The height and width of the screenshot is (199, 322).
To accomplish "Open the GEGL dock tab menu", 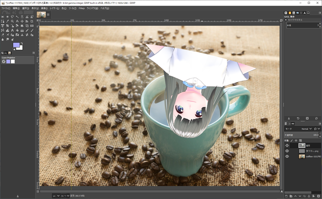I will coord(320,13).
